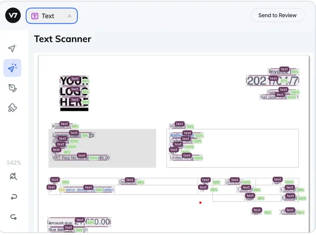
Task: Click the text tag over Amount due
Action: click(80, 220)
